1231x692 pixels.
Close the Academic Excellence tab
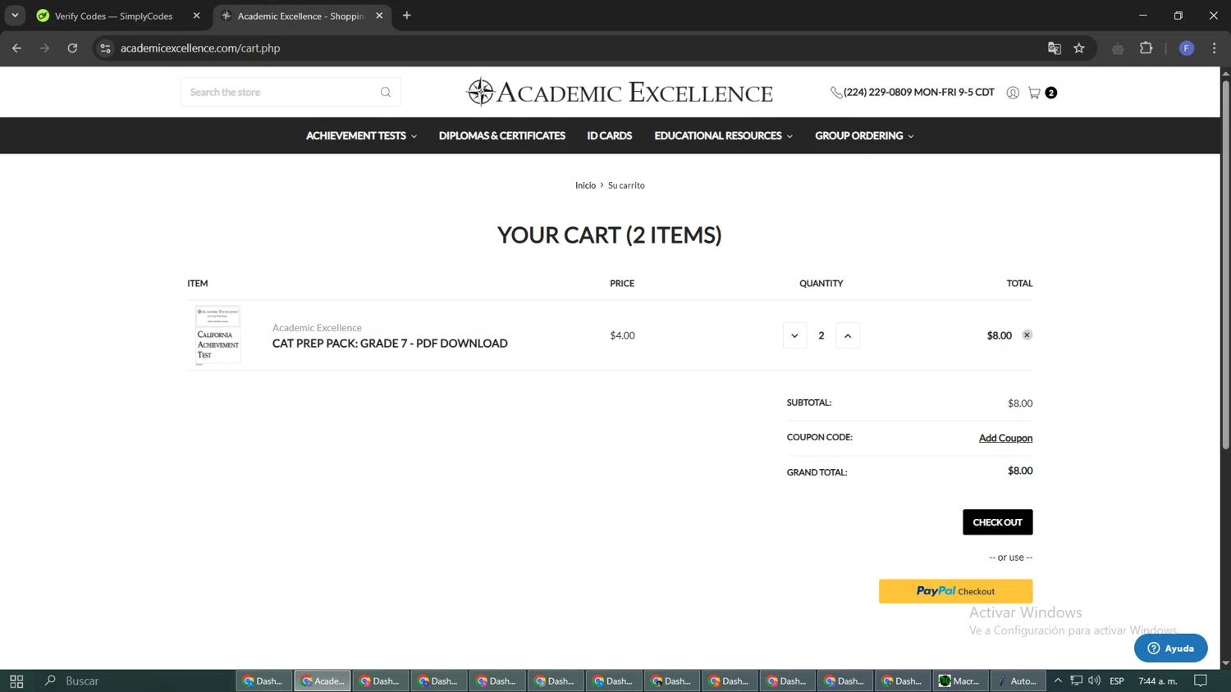pos(379,16)
